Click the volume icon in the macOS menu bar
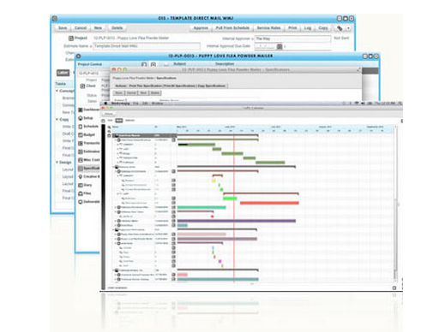 (363, 104)
